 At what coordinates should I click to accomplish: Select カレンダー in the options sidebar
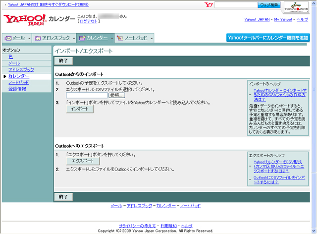[19, 76]
